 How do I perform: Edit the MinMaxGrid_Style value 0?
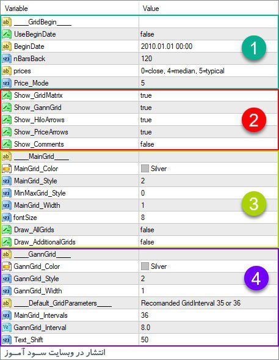(143, 193)
